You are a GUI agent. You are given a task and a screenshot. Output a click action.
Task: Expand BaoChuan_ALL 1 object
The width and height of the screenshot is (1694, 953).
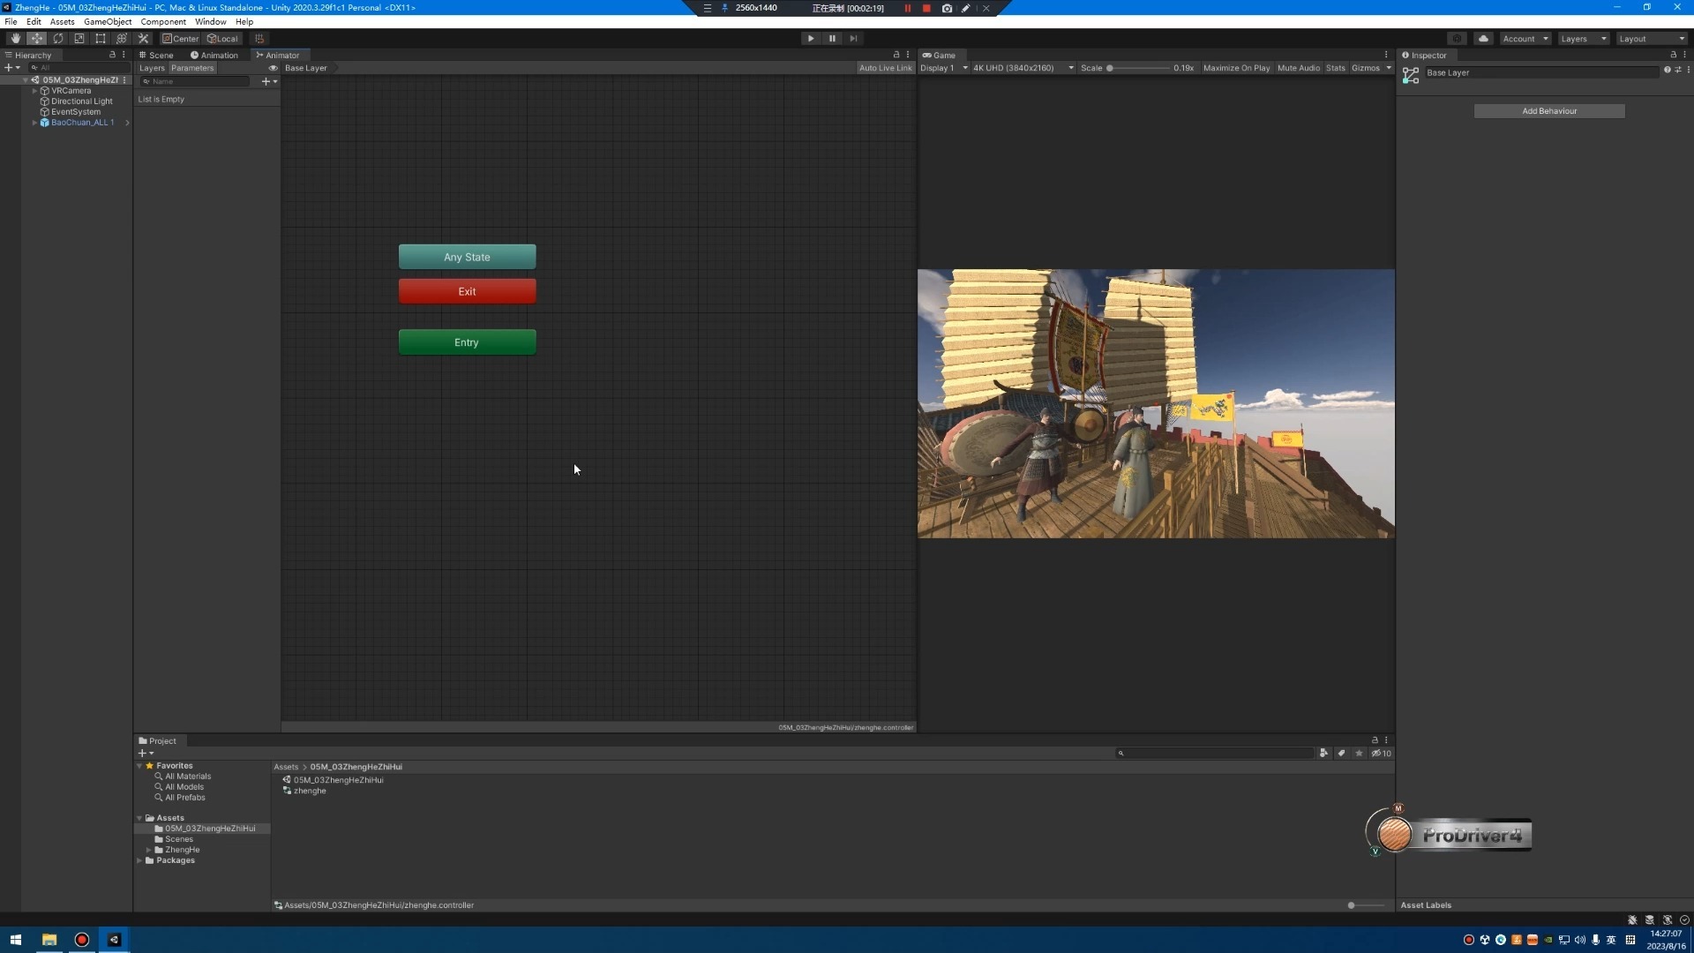tap(34, 123)
